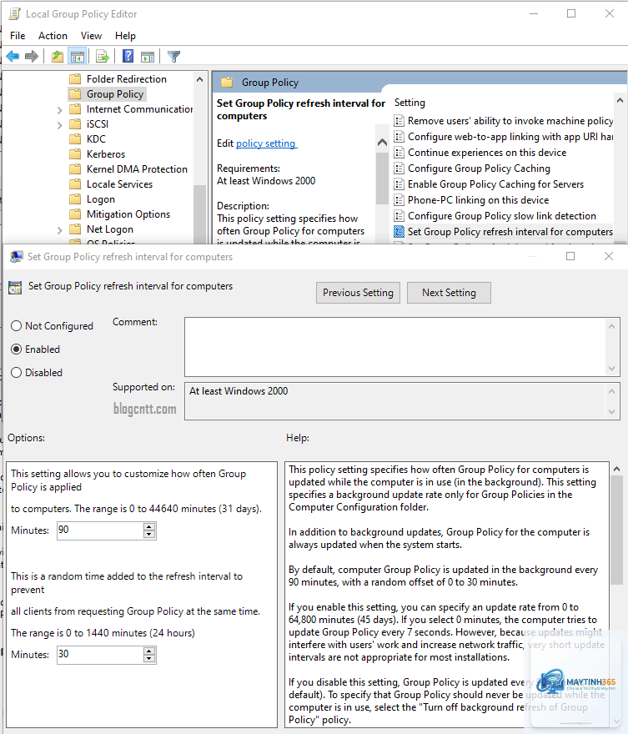This screenshot has width=628, height=734.
Task: Click the Help pane scroll up arrow
Action: point(616,469)
